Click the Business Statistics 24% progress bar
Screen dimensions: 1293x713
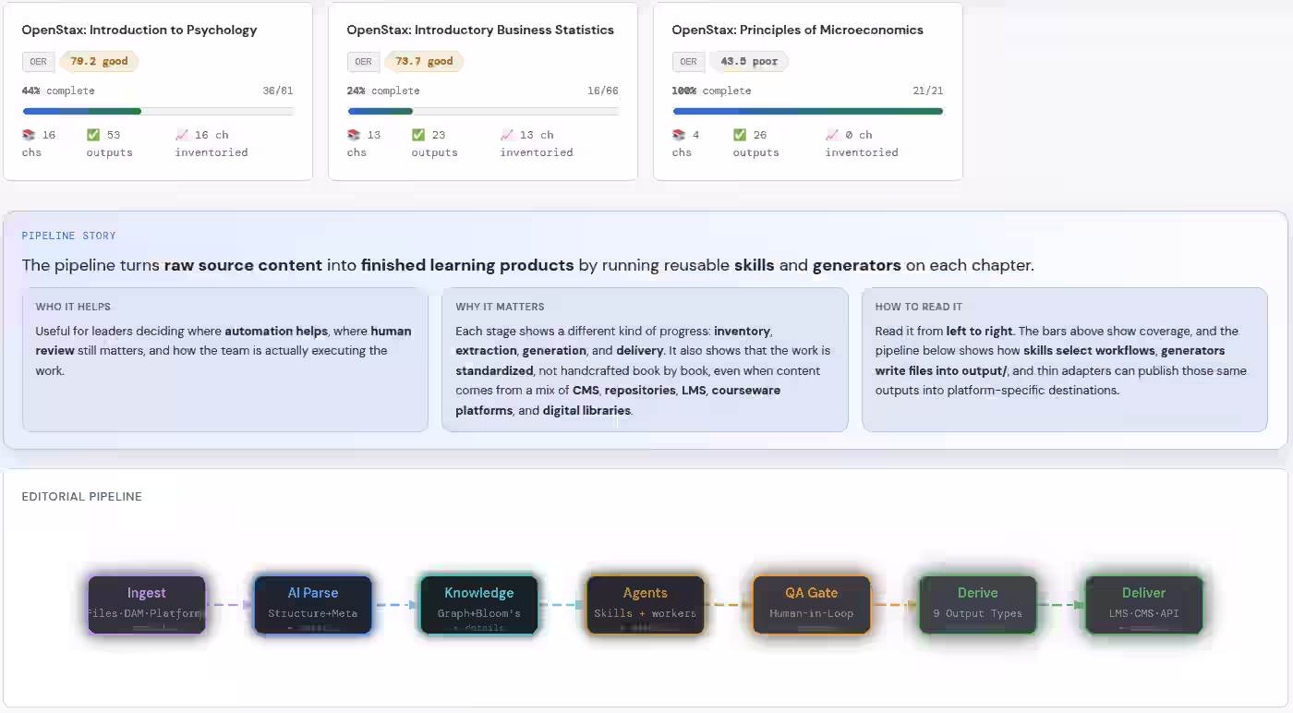click(483, 111)
